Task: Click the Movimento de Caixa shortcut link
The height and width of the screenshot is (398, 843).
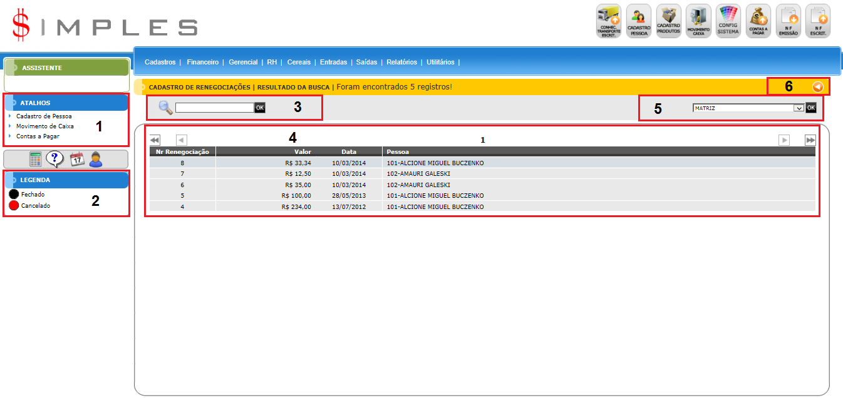Action: (44, 126)
